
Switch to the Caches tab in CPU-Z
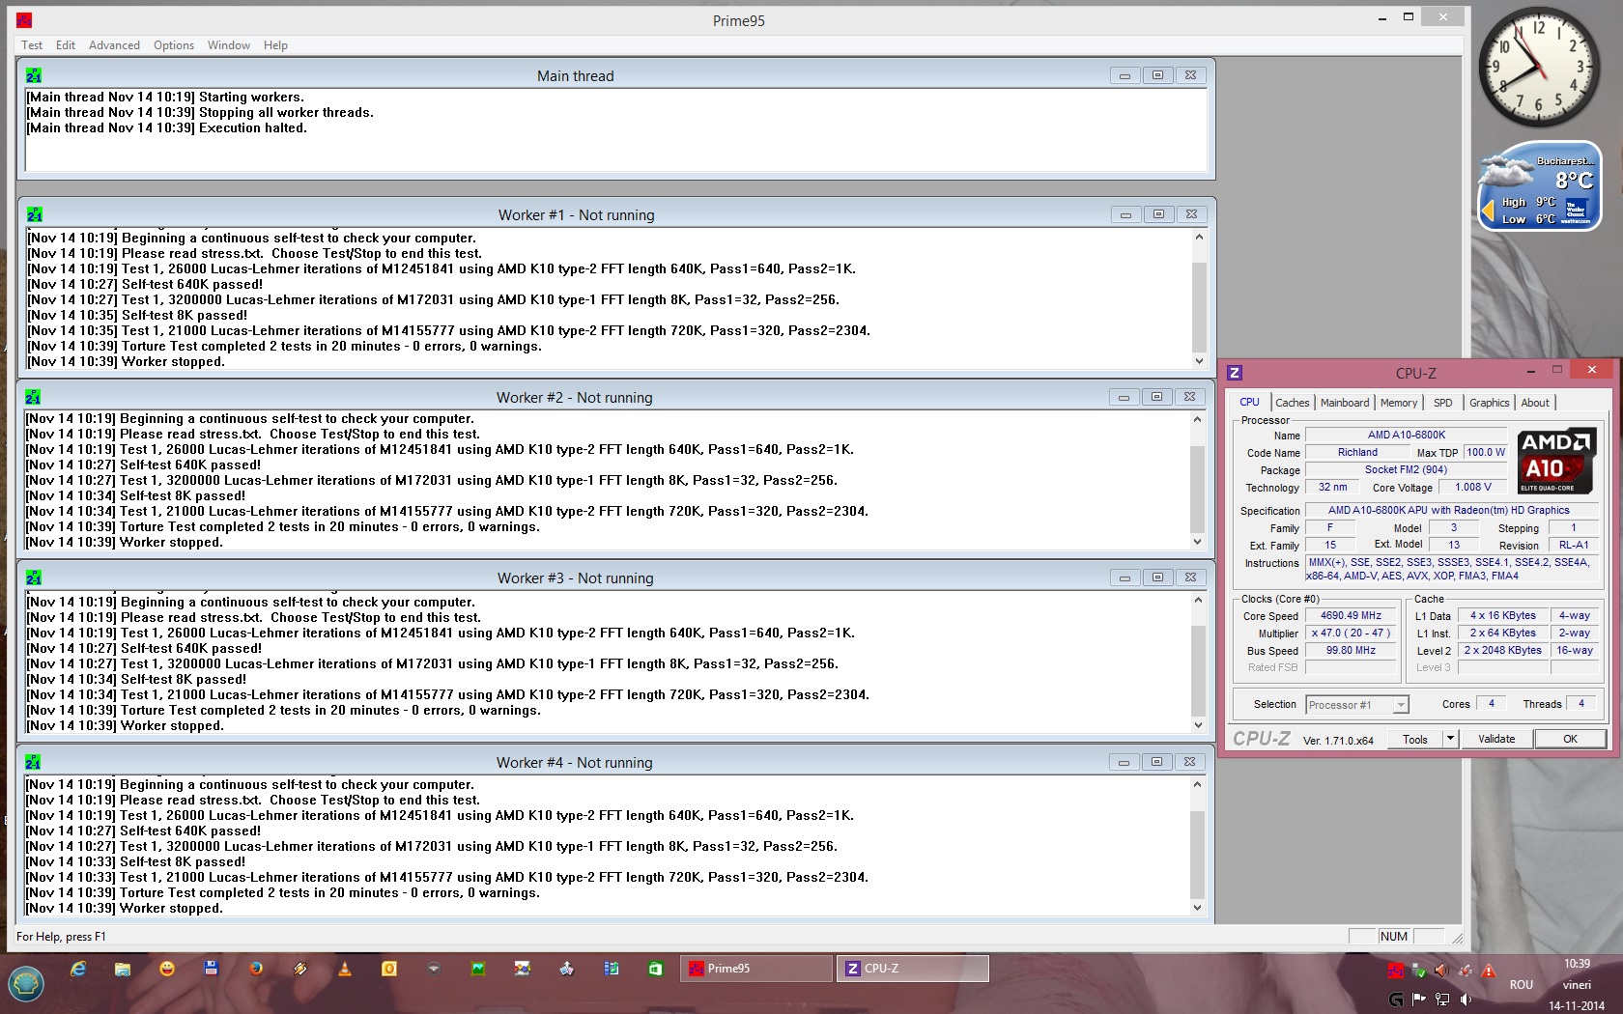(1293, 403)
